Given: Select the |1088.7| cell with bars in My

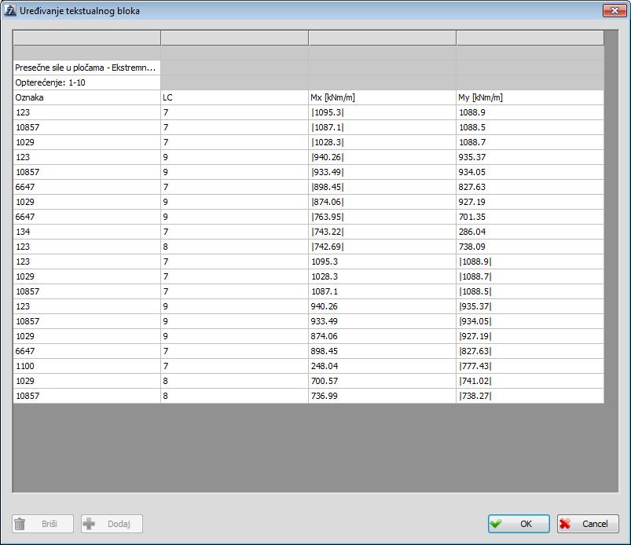Looking at the screenshot, I should (530, 276).
